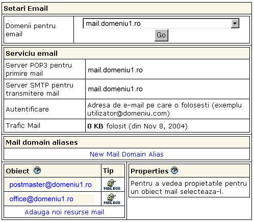Screen dimensions: 254x222
Task: Open the office@domeniu1.ro mail object
Action: (41, 199)
